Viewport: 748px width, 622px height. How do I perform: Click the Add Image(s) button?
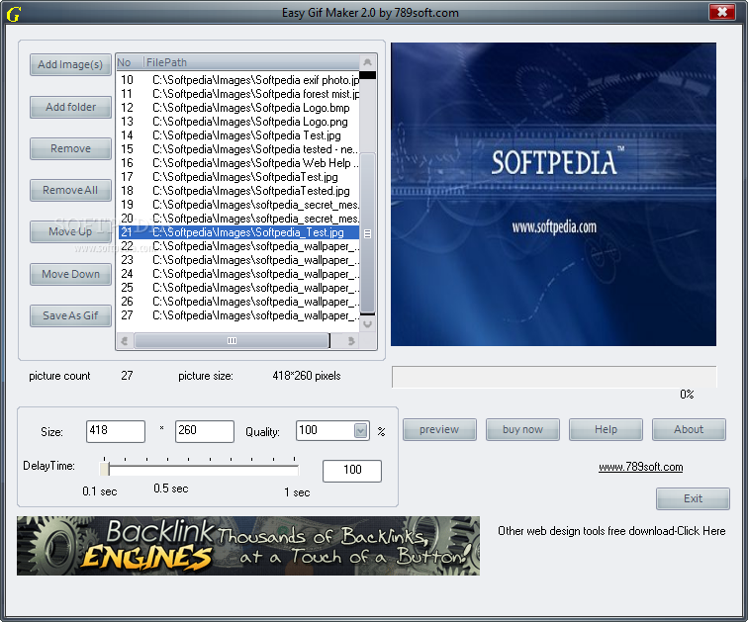click(x=70, y=64)
